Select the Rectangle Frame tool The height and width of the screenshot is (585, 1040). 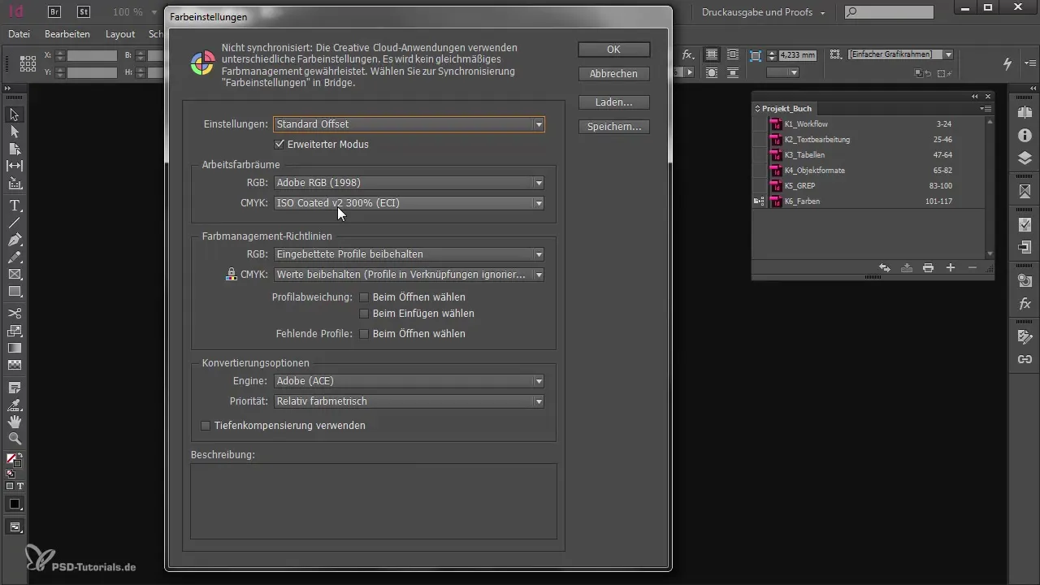pyautogui.click(x=15, y=275)
